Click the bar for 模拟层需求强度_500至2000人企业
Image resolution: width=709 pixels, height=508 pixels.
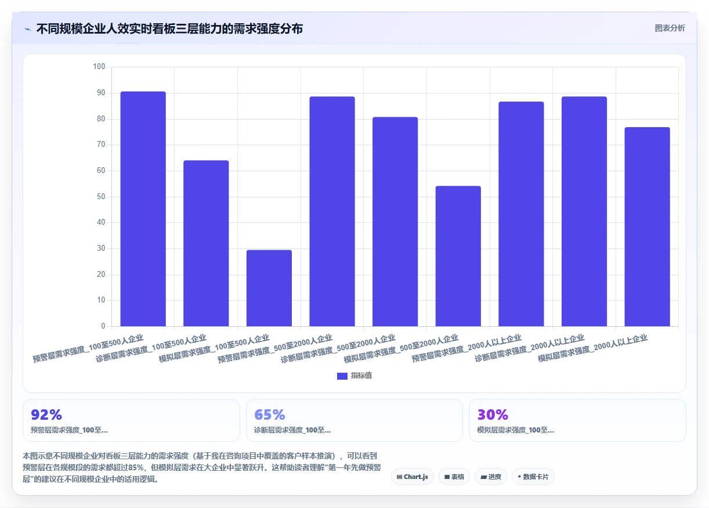[x=458, y=256]
